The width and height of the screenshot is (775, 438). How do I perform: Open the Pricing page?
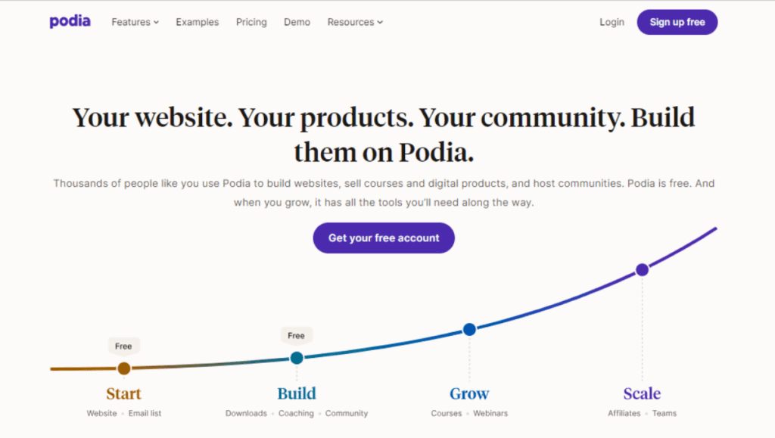251,22
